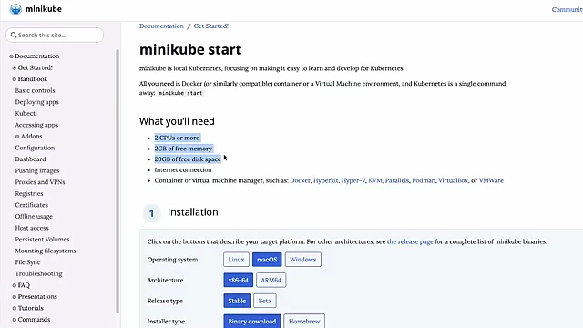Follow the Podman link
583x328 pixels.
point(424,180)
